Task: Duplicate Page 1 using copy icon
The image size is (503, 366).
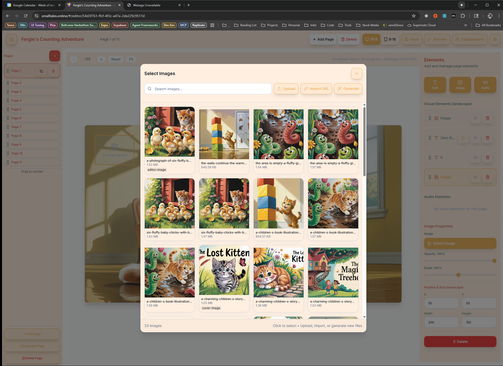Action: click(x=41, y=71)
